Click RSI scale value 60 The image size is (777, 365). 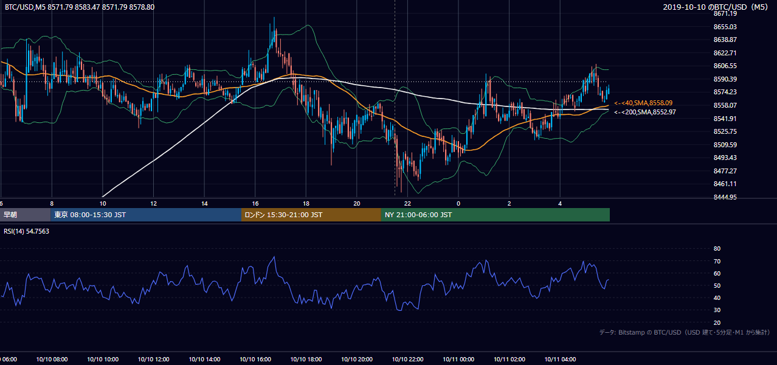[717, 273]
